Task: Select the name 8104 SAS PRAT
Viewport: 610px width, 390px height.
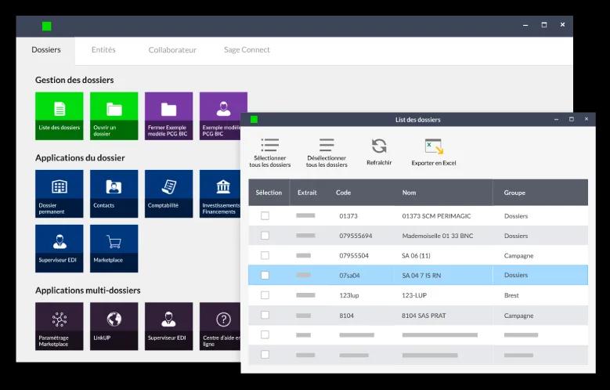Action: tap(424, 316)
